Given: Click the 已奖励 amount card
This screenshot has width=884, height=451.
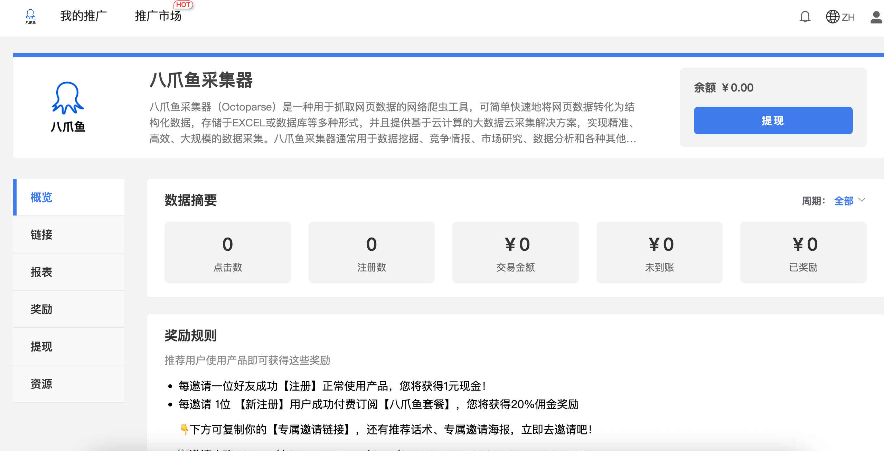Looking at the screenshot, I should point(803,252).
